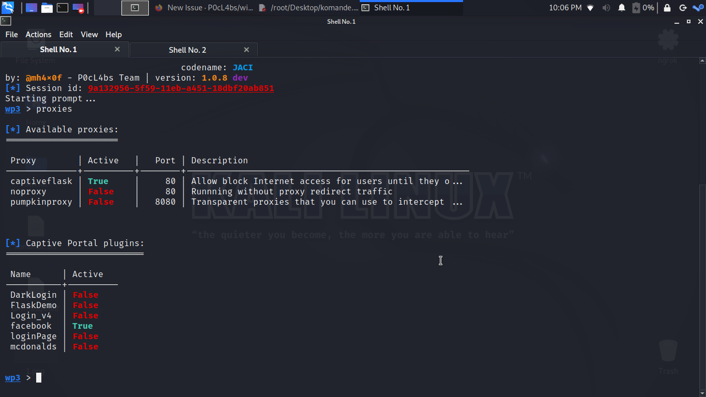The width and height of the screenshot is (706, 397).
Task: Launch the file manager from the taskbar
Action: 31,8
